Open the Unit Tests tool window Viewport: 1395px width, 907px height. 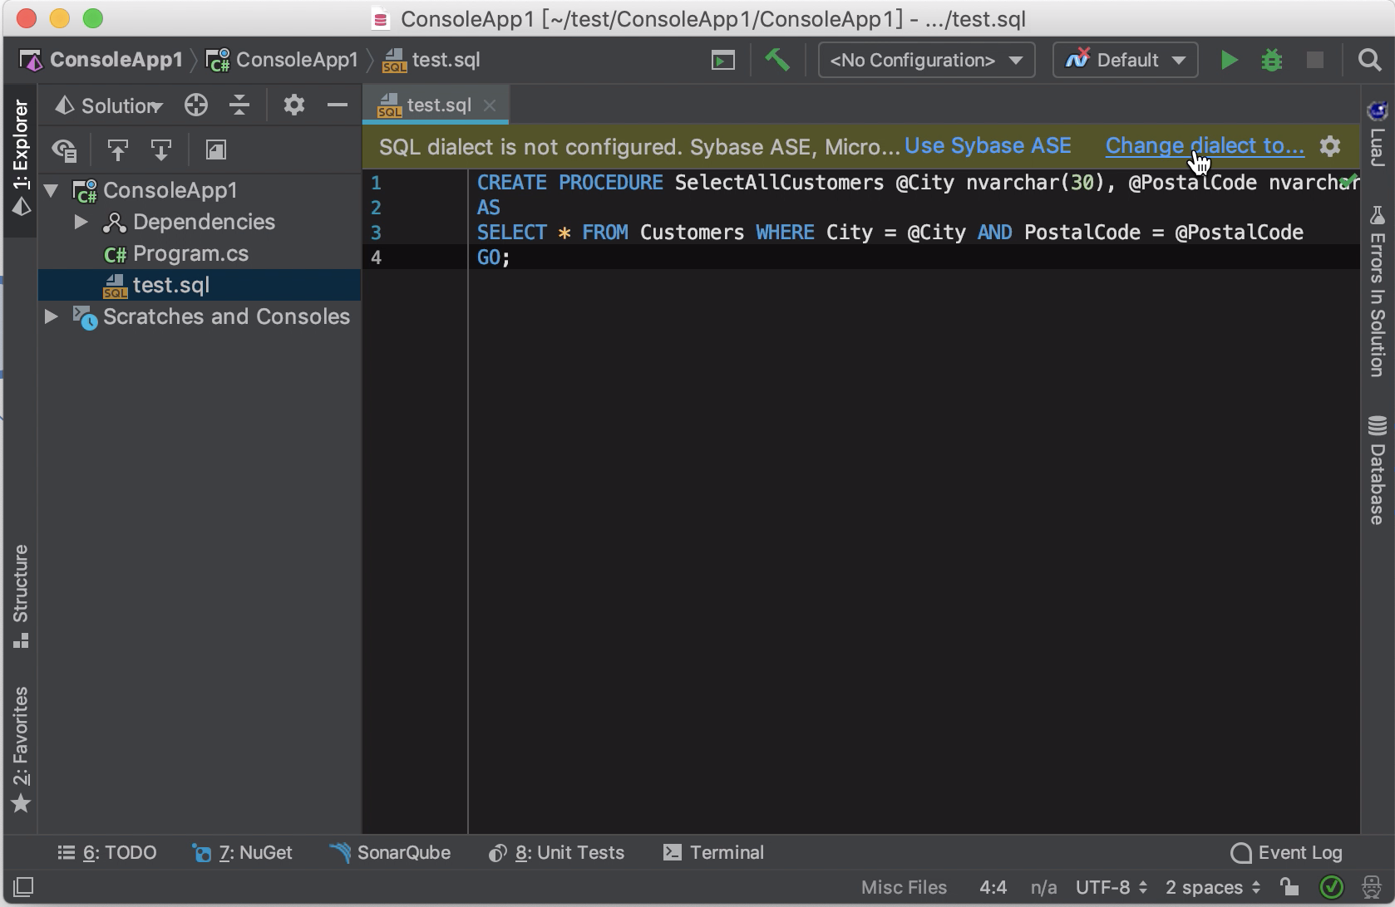point(556,853)
